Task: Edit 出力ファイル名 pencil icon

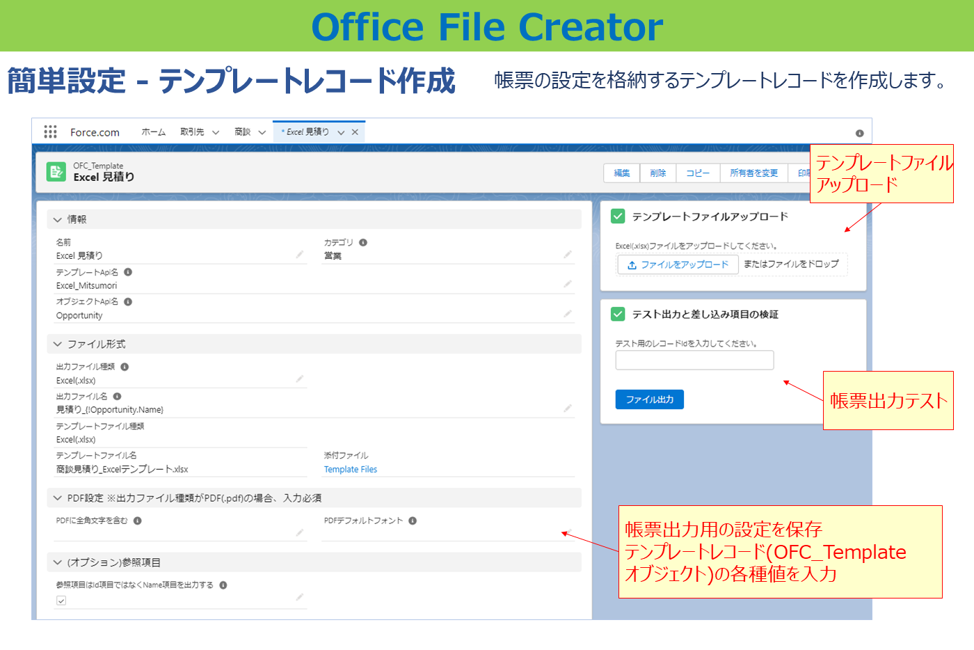Action: point(568,409)
